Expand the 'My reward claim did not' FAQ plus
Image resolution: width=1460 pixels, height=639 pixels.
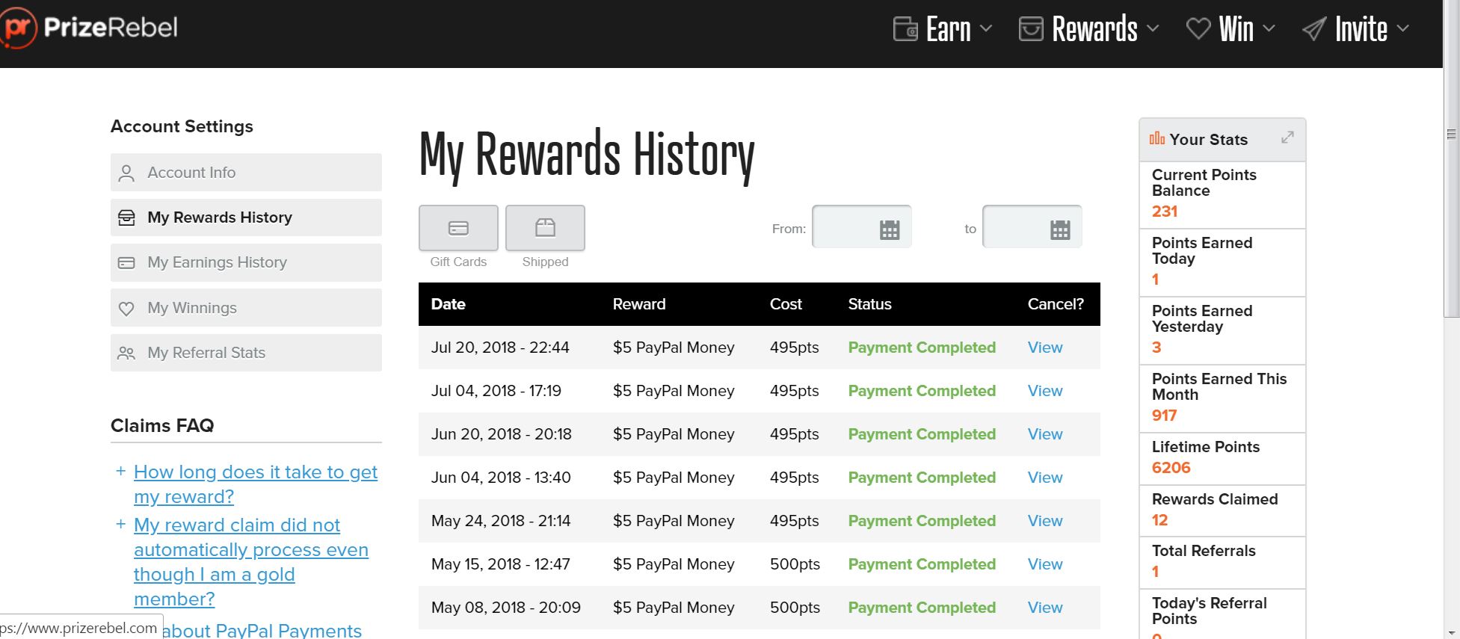(120, 524)
